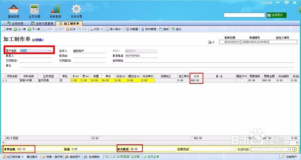
Task: Click the 保存 save toolbar icon
Action: tap(47, 29)
